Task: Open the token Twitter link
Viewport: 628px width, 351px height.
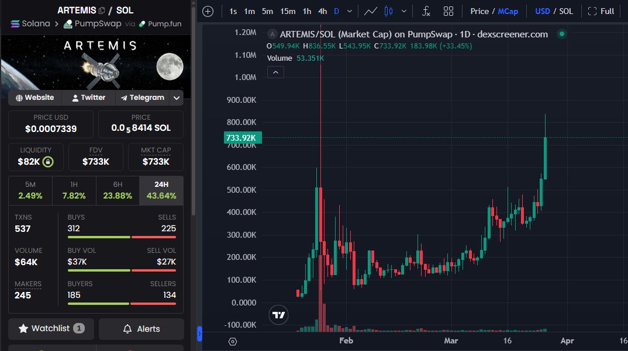Action: [x=88, y=98]
